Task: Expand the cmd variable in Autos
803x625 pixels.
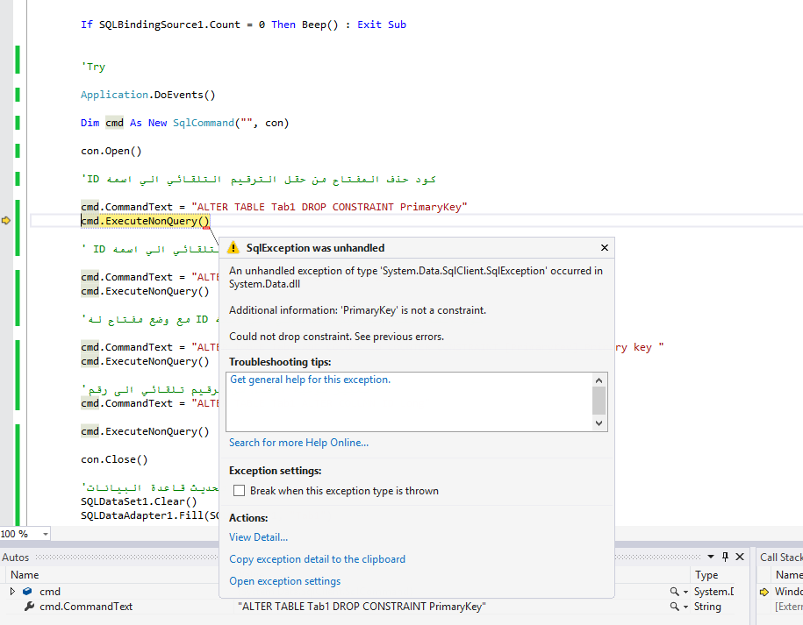Action: (x=13, y=591)
